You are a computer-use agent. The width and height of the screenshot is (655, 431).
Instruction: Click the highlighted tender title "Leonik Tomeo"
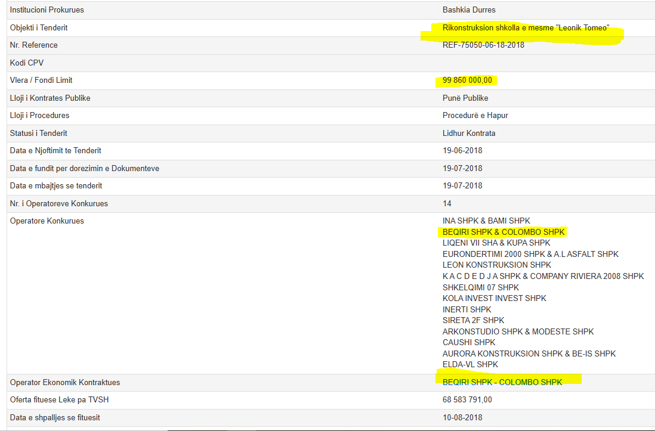click(526, 27)
